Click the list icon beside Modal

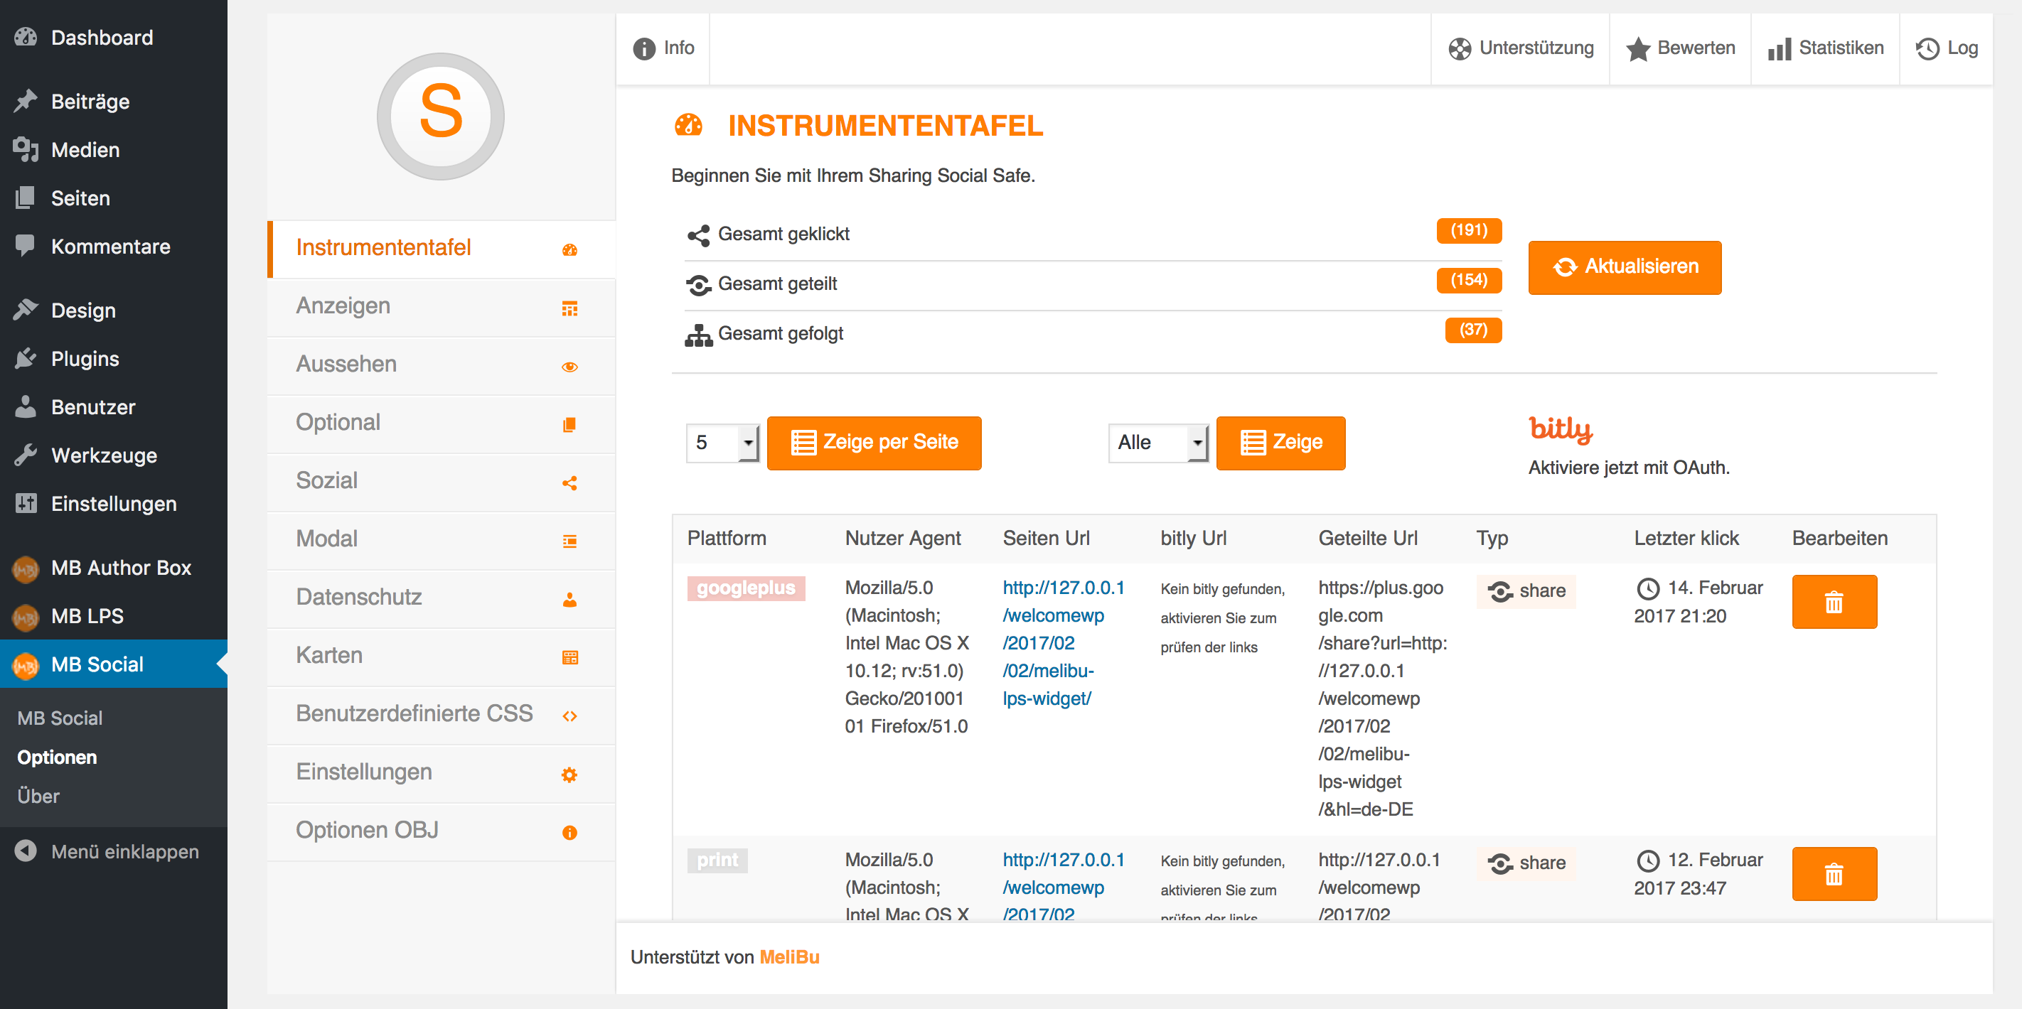[570, 541]
